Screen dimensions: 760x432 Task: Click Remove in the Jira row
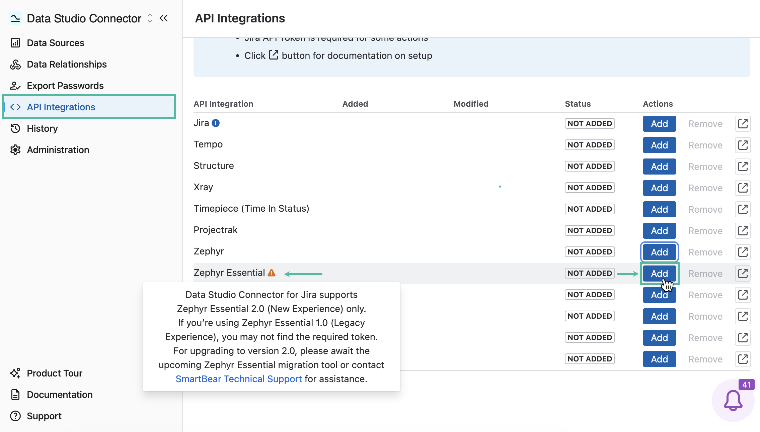click(x=705, y=124)
